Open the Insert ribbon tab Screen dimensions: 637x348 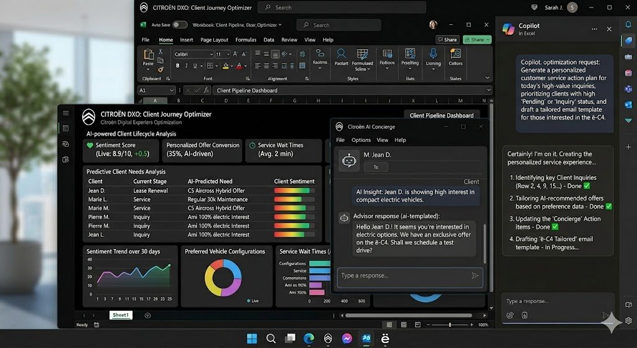coord(187,40)
